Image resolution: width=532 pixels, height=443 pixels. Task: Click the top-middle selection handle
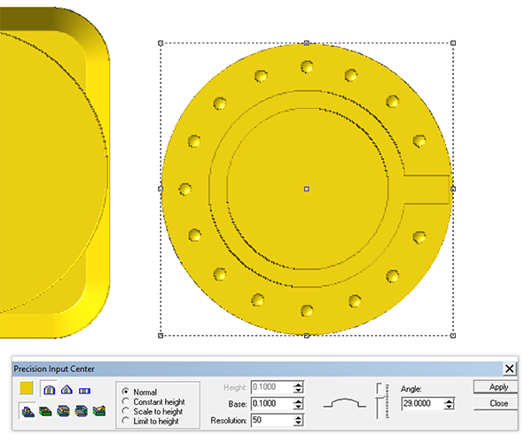coord(307,43)
